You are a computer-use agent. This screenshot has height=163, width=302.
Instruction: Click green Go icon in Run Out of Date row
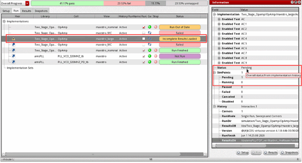pyautogui.click(x=149, y=27)
